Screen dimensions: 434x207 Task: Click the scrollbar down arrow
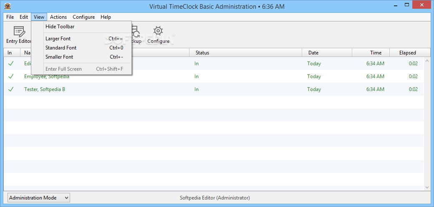(427, 187)
